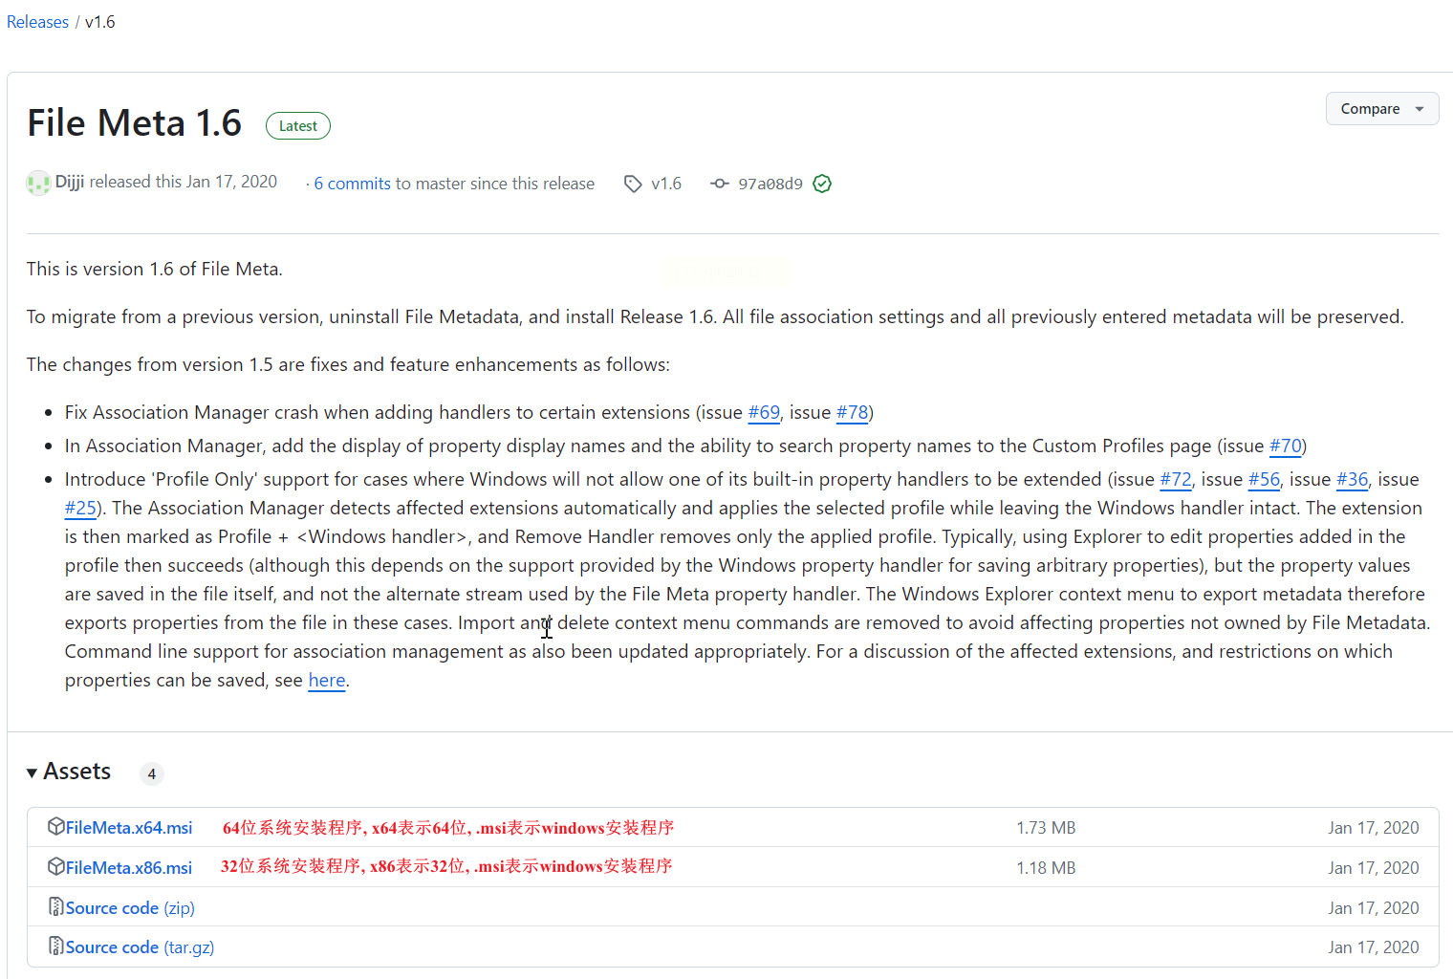Collapse the Assets section
Viewport: 1453px width, 979px height.
click(x=69, y=772)
